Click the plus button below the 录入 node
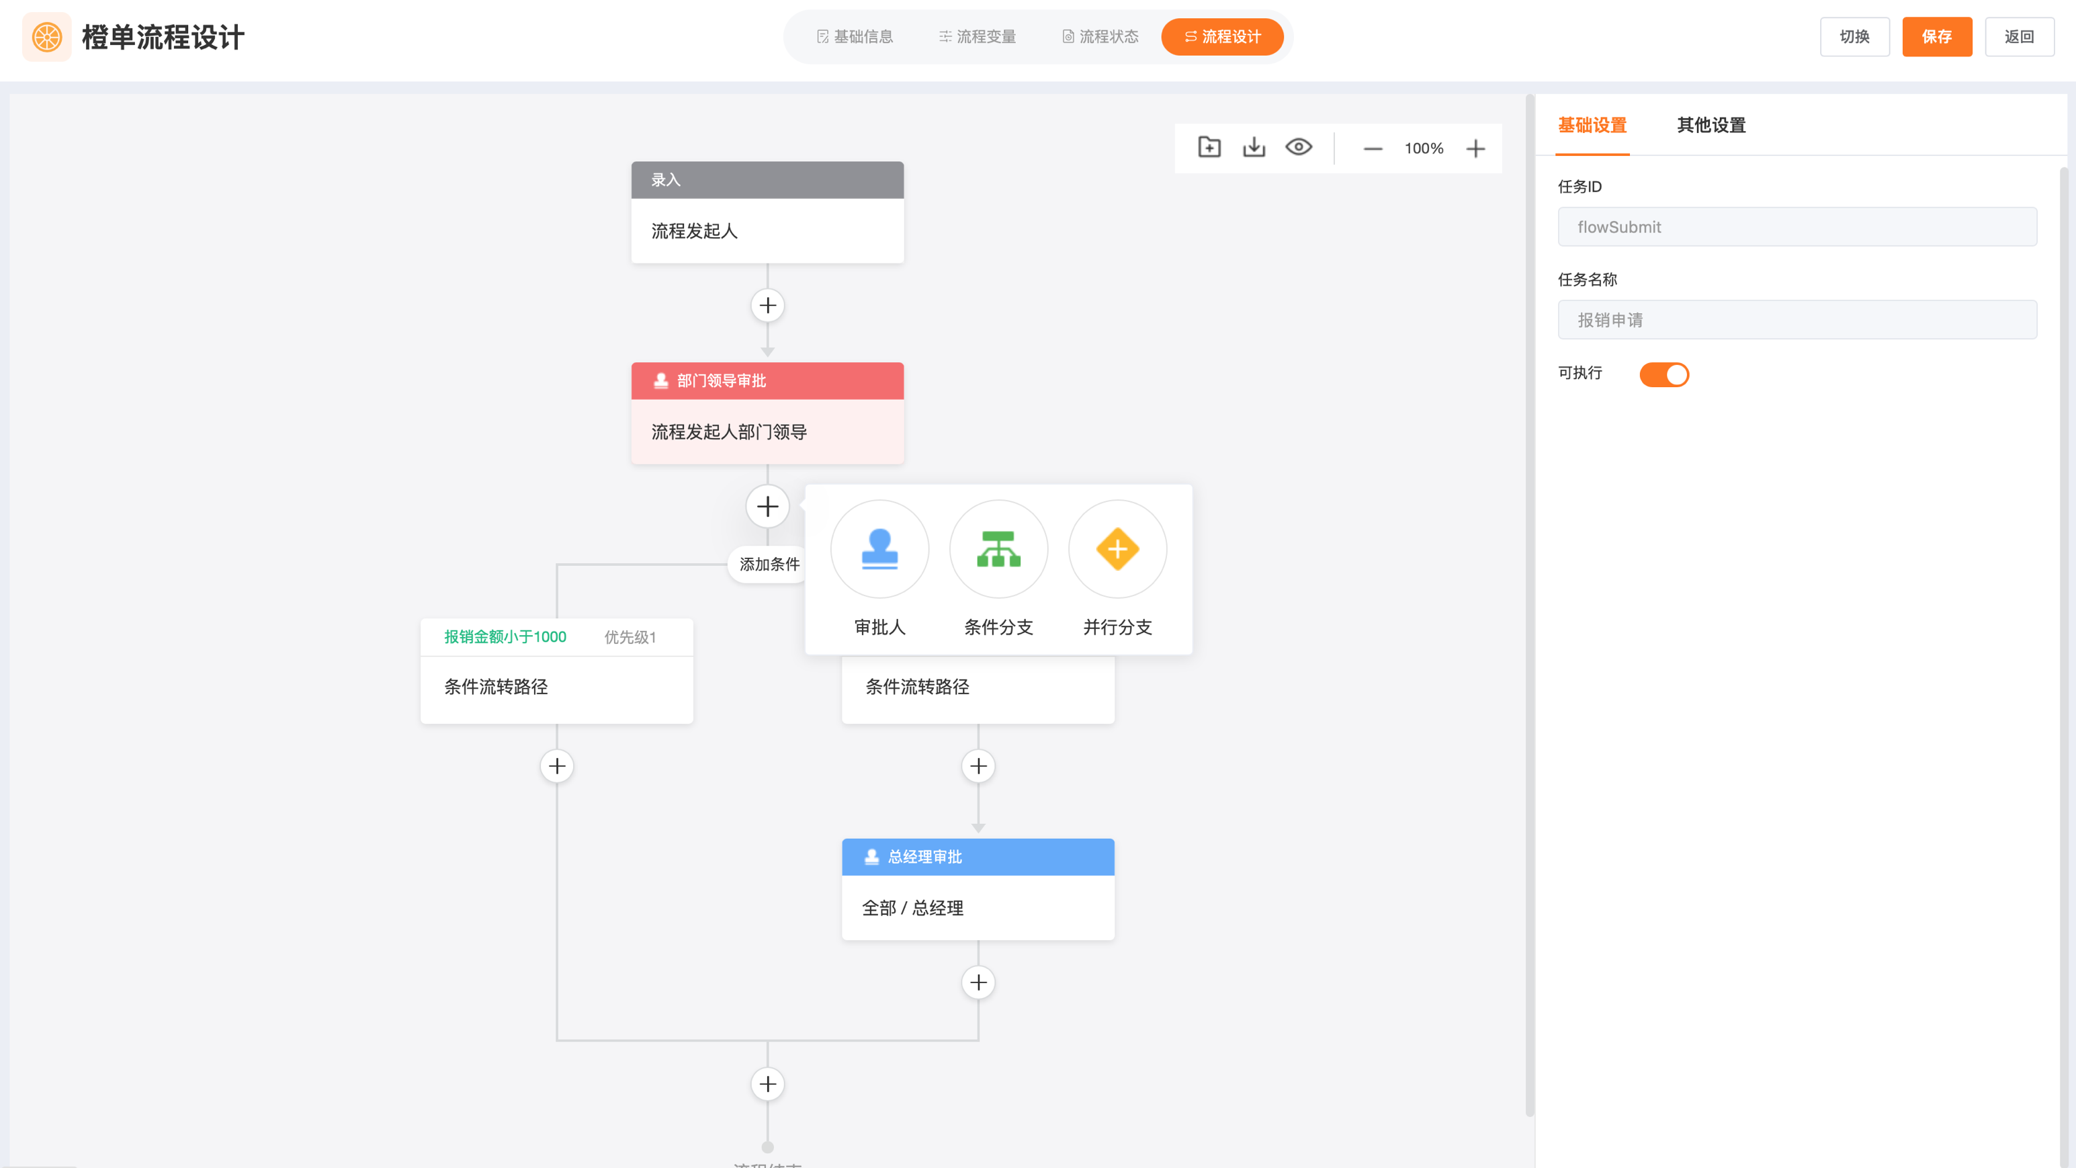 [767, 306]
